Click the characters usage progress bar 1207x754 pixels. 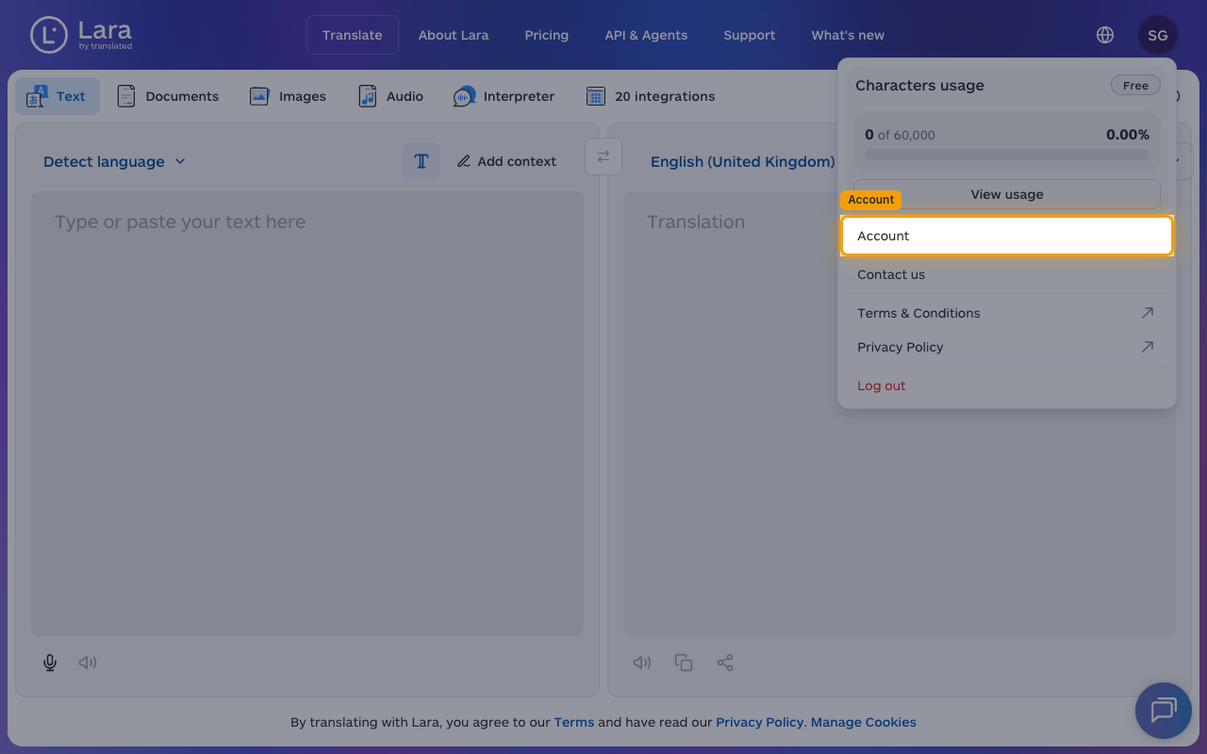pyautogui.click(x=1007, y=155)
